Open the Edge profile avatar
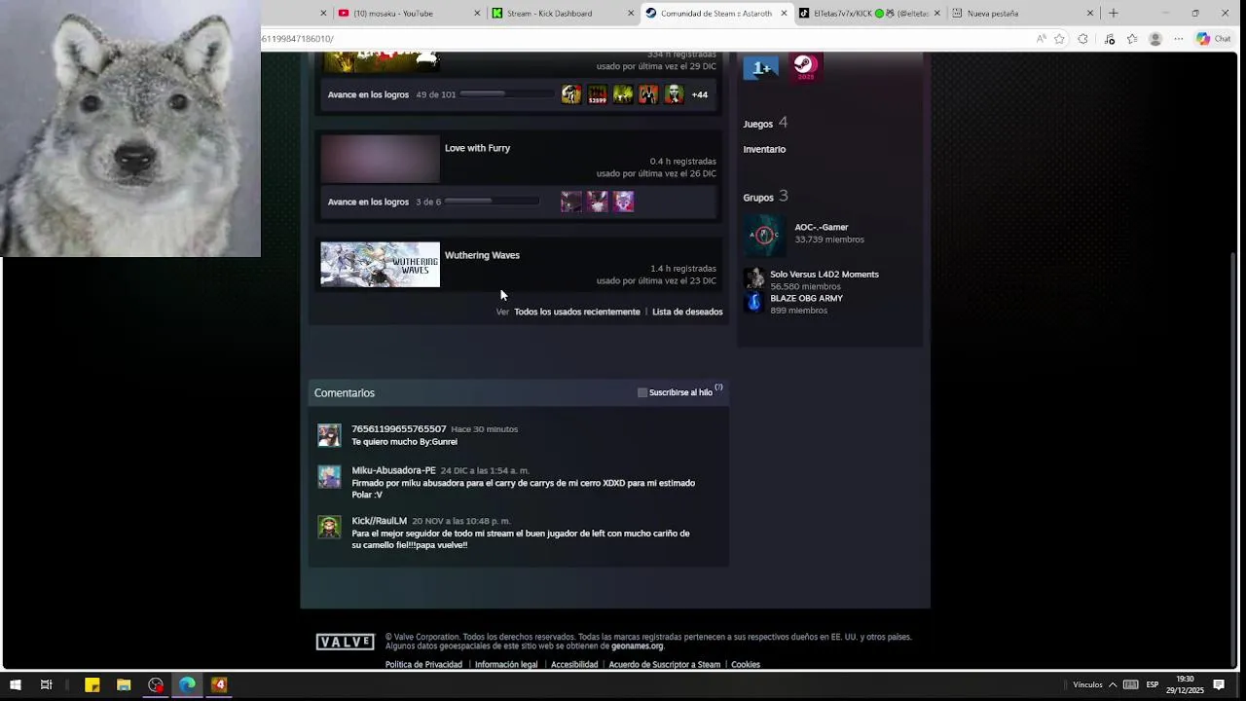1246x701 pixels. tap(1155, 39)
